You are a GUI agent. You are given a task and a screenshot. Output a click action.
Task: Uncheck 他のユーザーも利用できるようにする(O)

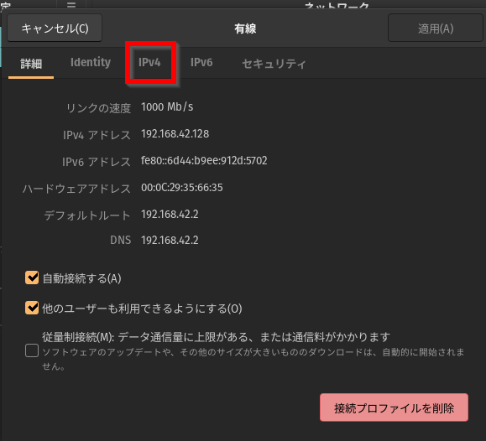(32, 308)
